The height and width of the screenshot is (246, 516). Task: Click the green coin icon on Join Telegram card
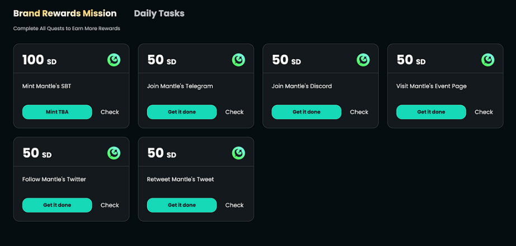tap(238, 59)
